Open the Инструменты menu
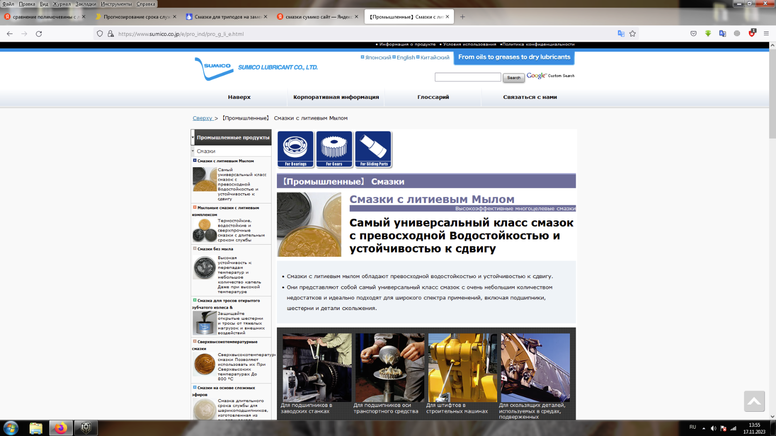 pyautogui.click(x=116, y=4)
